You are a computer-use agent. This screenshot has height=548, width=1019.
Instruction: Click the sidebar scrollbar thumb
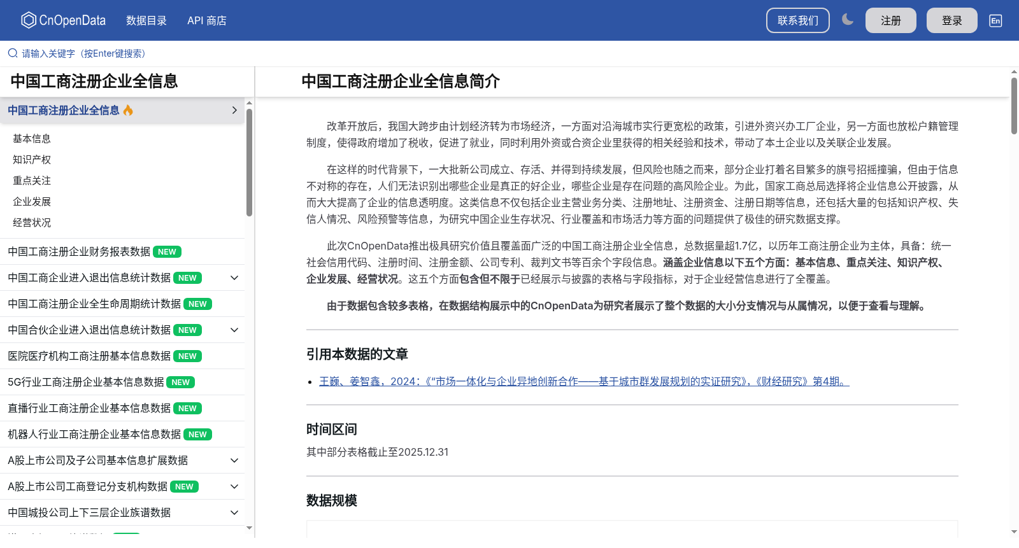[x=249, y=162]
